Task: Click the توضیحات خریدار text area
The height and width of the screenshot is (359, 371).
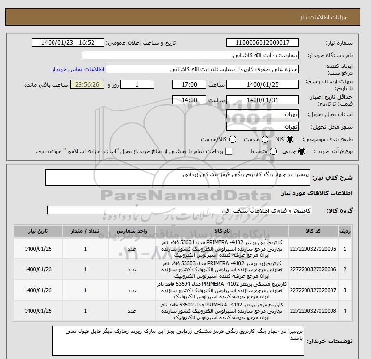Action: [178, 341]
